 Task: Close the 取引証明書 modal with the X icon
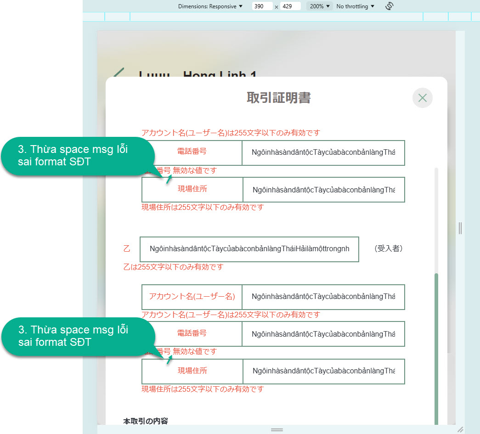[x=423, y=98]
